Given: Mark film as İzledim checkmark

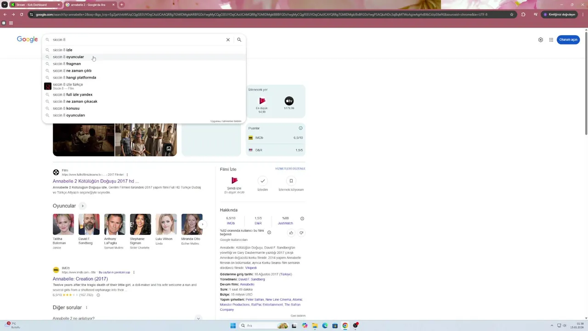Looking at the screenshot, I should 262,181.
